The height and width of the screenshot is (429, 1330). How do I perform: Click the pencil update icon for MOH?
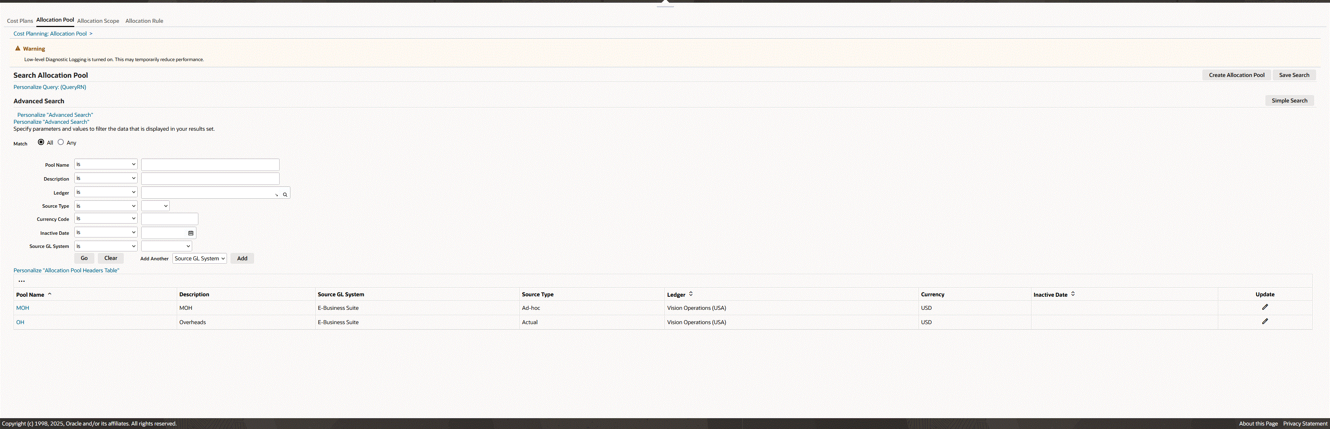(1264, 307)
